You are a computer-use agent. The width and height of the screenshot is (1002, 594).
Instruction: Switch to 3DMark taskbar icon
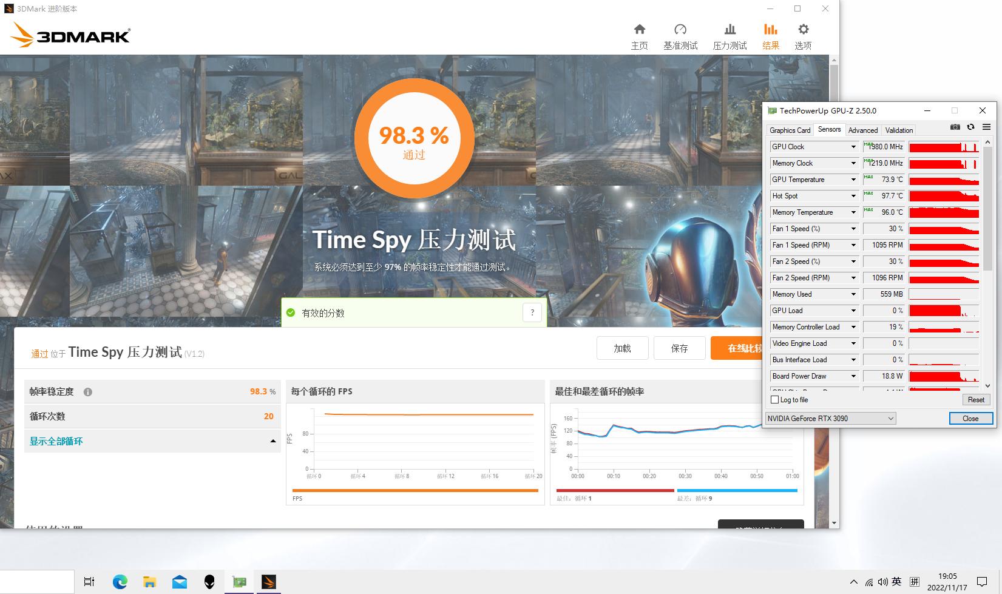click(269, 582)
